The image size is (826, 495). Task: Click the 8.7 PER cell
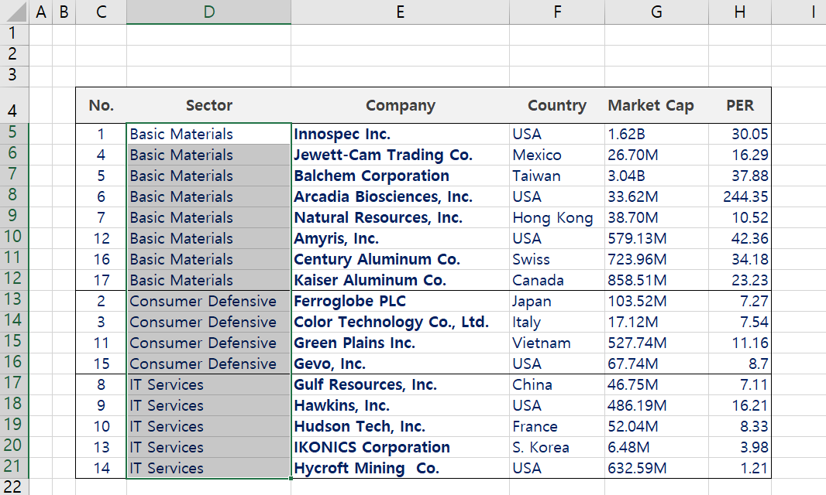click(740, 364)
